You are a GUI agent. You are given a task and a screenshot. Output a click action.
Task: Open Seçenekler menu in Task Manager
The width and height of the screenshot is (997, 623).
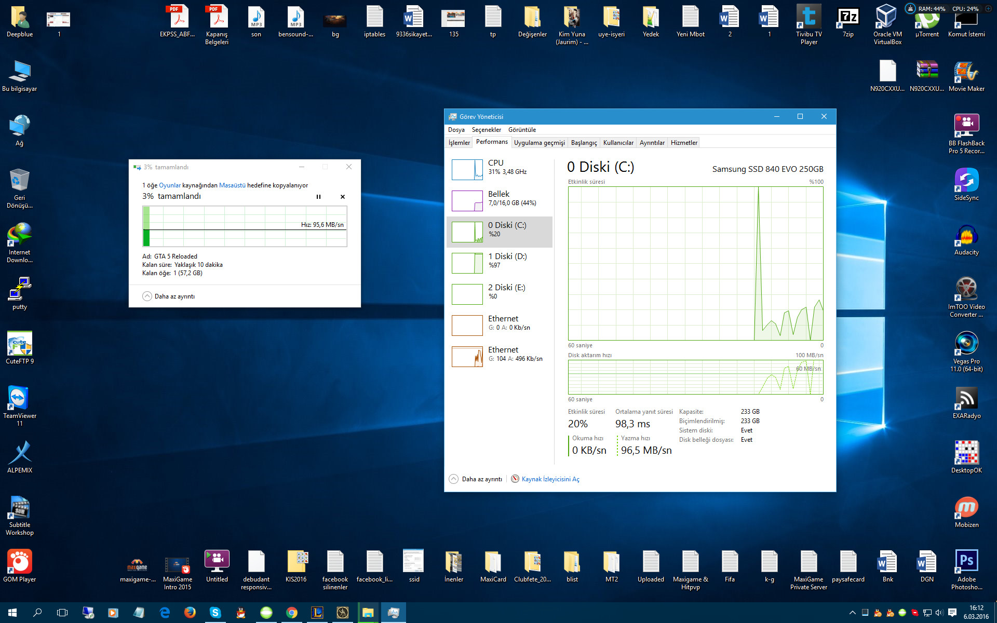point(487,130)
